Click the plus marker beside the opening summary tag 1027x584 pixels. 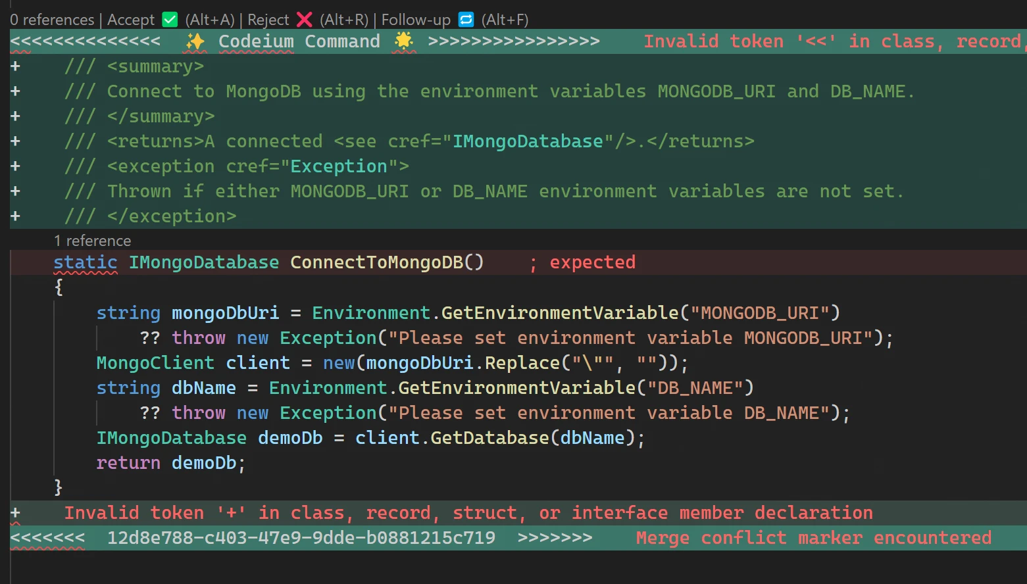pyautogui.click(x=15, y=66)
